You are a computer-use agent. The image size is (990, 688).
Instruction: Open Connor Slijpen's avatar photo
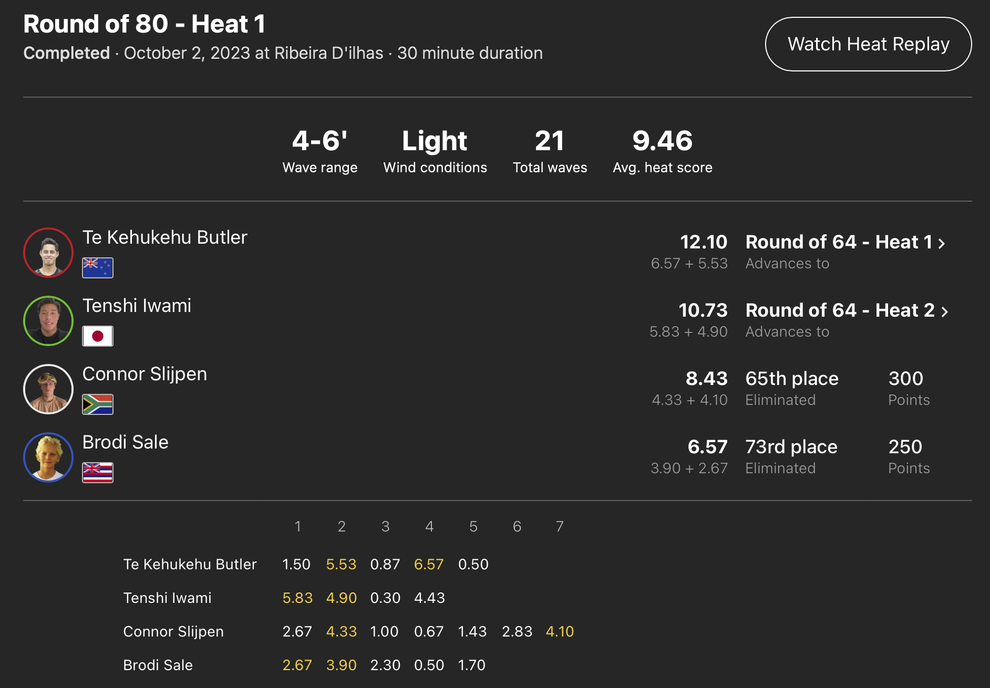(48, 389)
